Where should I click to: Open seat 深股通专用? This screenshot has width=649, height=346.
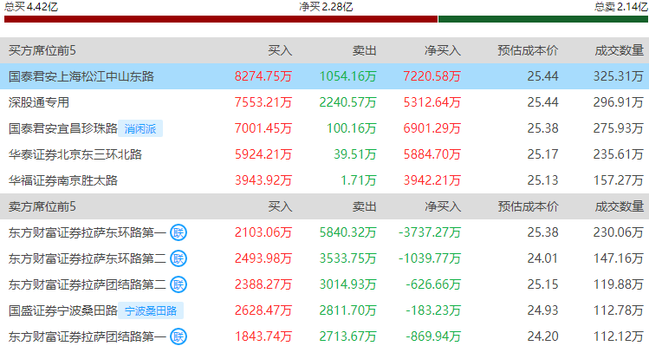[39, 102]
